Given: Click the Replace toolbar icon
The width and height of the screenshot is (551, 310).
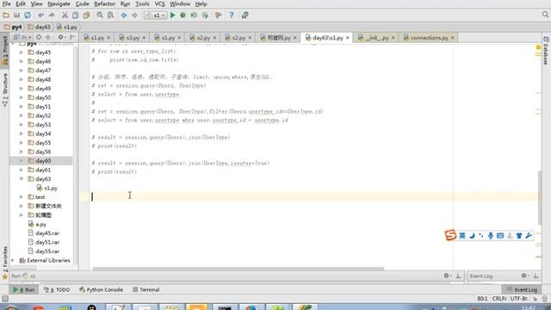Looking at the screenshot, I should pos(110,15).
